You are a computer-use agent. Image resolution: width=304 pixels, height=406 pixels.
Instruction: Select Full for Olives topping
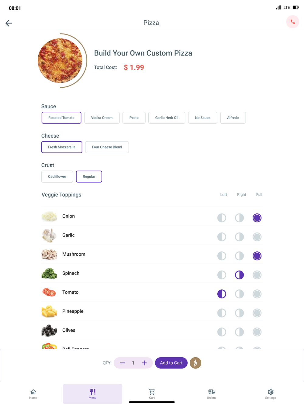pos(257,332)
